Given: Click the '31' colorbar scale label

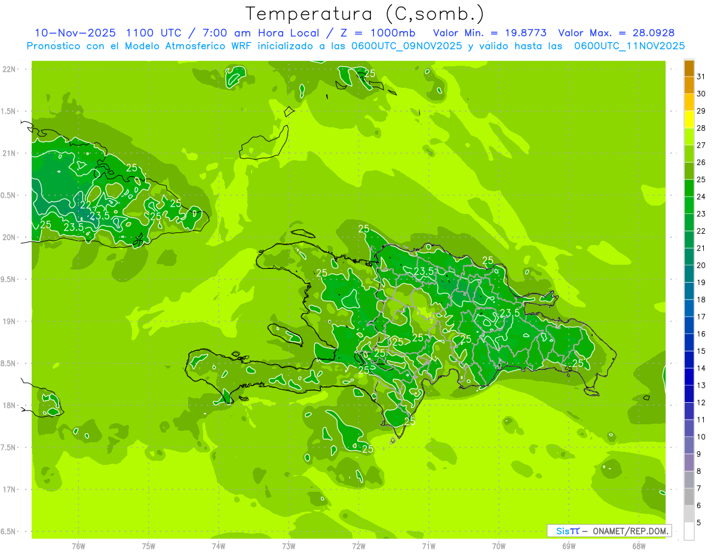Looking at the screenshot, I should pyautogui.click(x=701, y=76).
